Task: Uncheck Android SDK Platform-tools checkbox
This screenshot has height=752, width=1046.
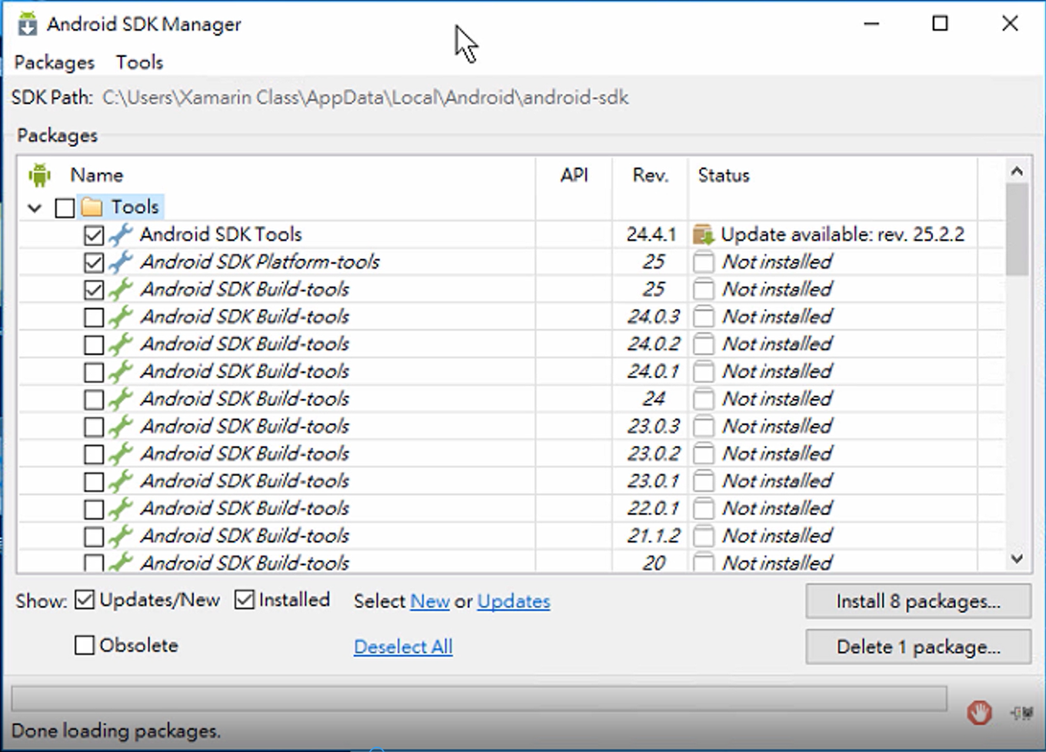Action: point(94,263)
